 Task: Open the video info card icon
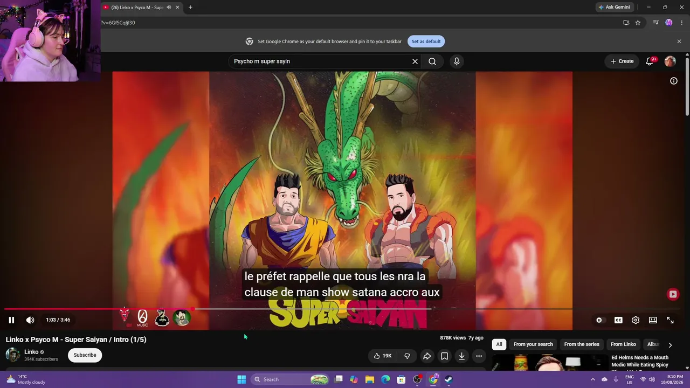tap(674, 81)
